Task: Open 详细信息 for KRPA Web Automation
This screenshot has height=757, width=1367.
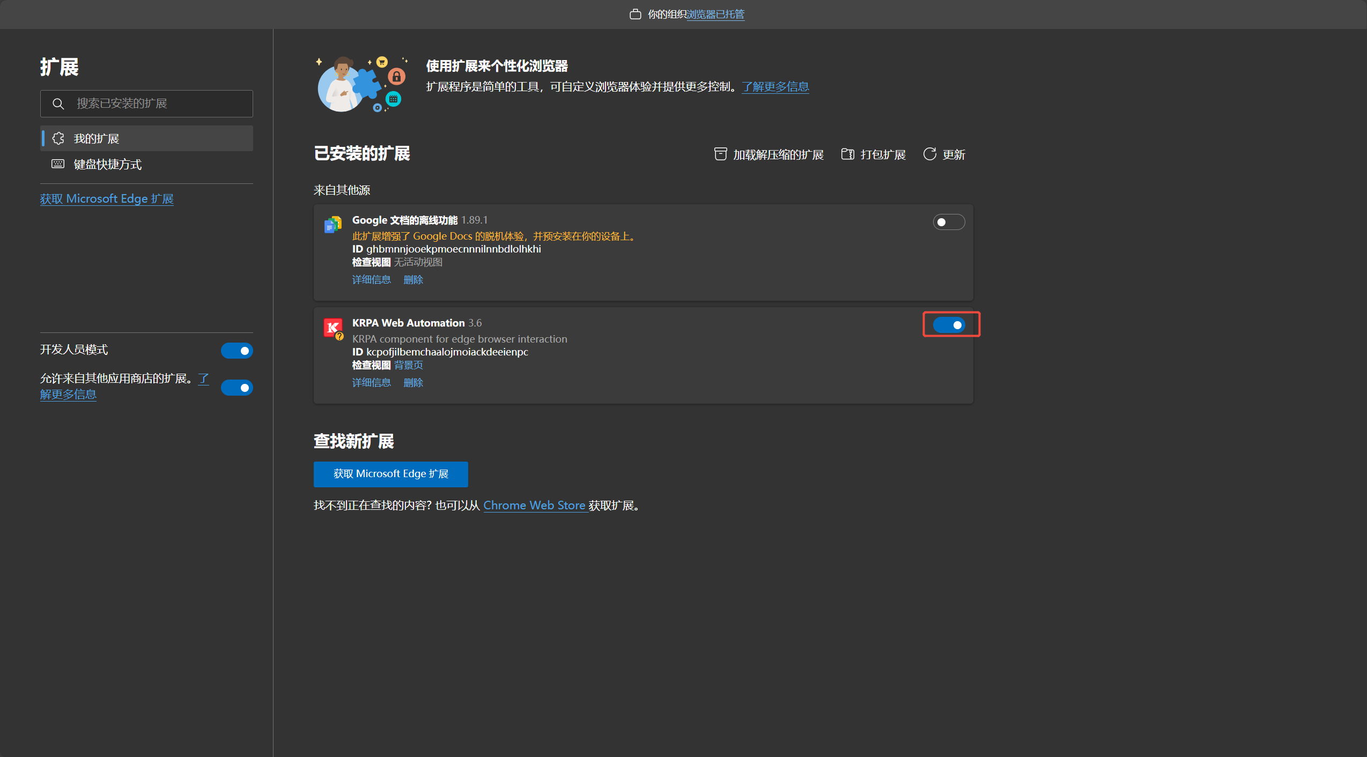Action: point(372,383)
